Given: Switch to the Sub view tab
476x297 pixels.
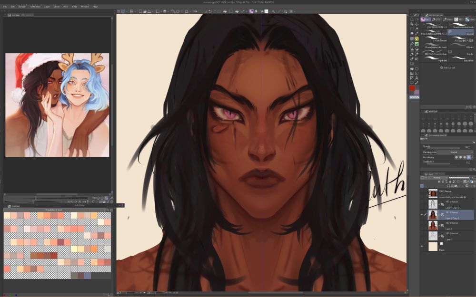Looking at the screenshot, I should 14,15.
